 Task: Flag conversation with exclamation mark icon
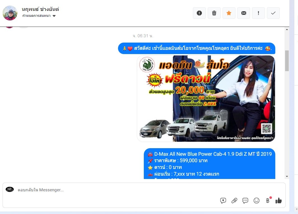(258, 13)
